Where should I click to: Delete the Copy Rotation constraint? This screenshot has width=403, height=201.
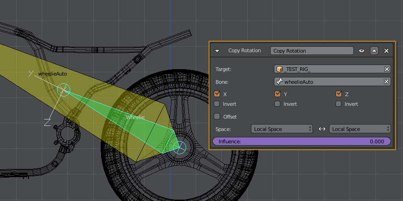[386, 51]
